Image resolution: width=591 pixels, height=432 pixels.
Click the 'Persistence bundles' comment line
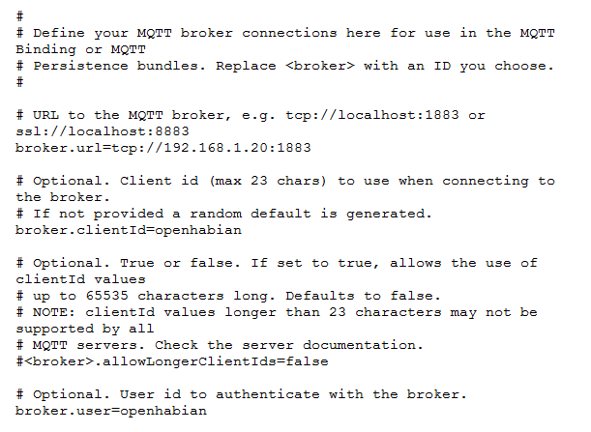(x=285, y=66)
